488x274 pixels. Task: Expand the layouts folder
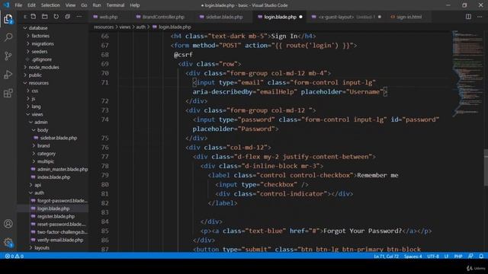point(42,247)
